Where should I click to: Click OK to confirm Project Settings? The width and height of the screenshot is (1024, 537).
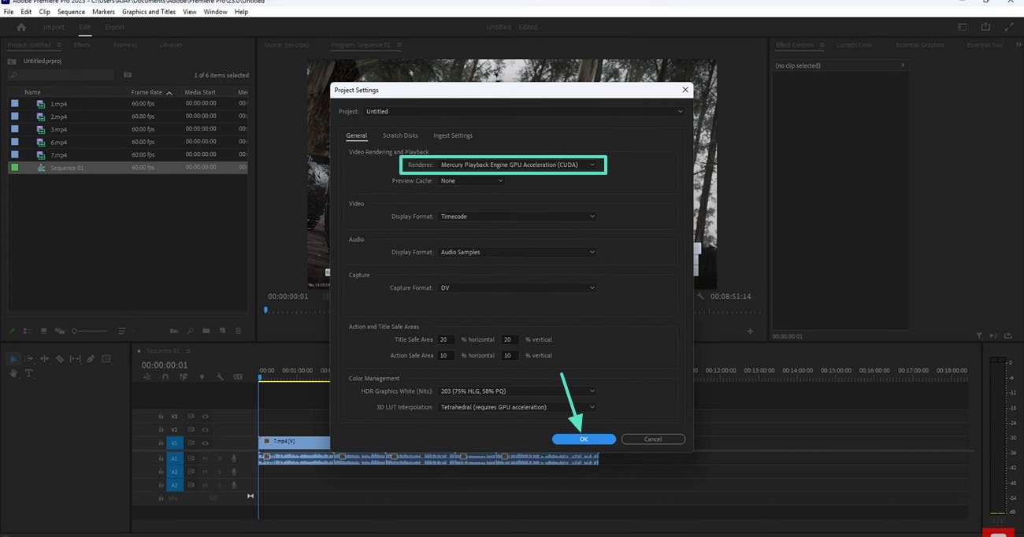(x=584, y=439)
